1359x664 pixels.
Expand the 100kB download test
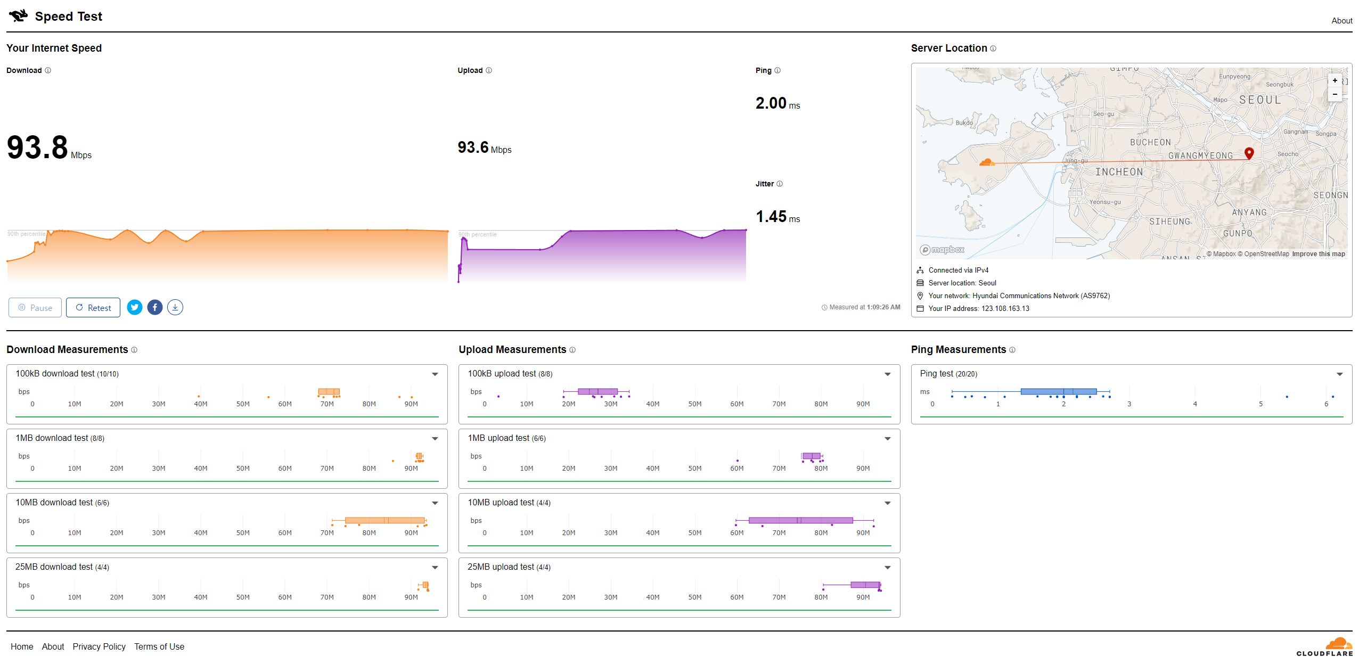point(435,374)
